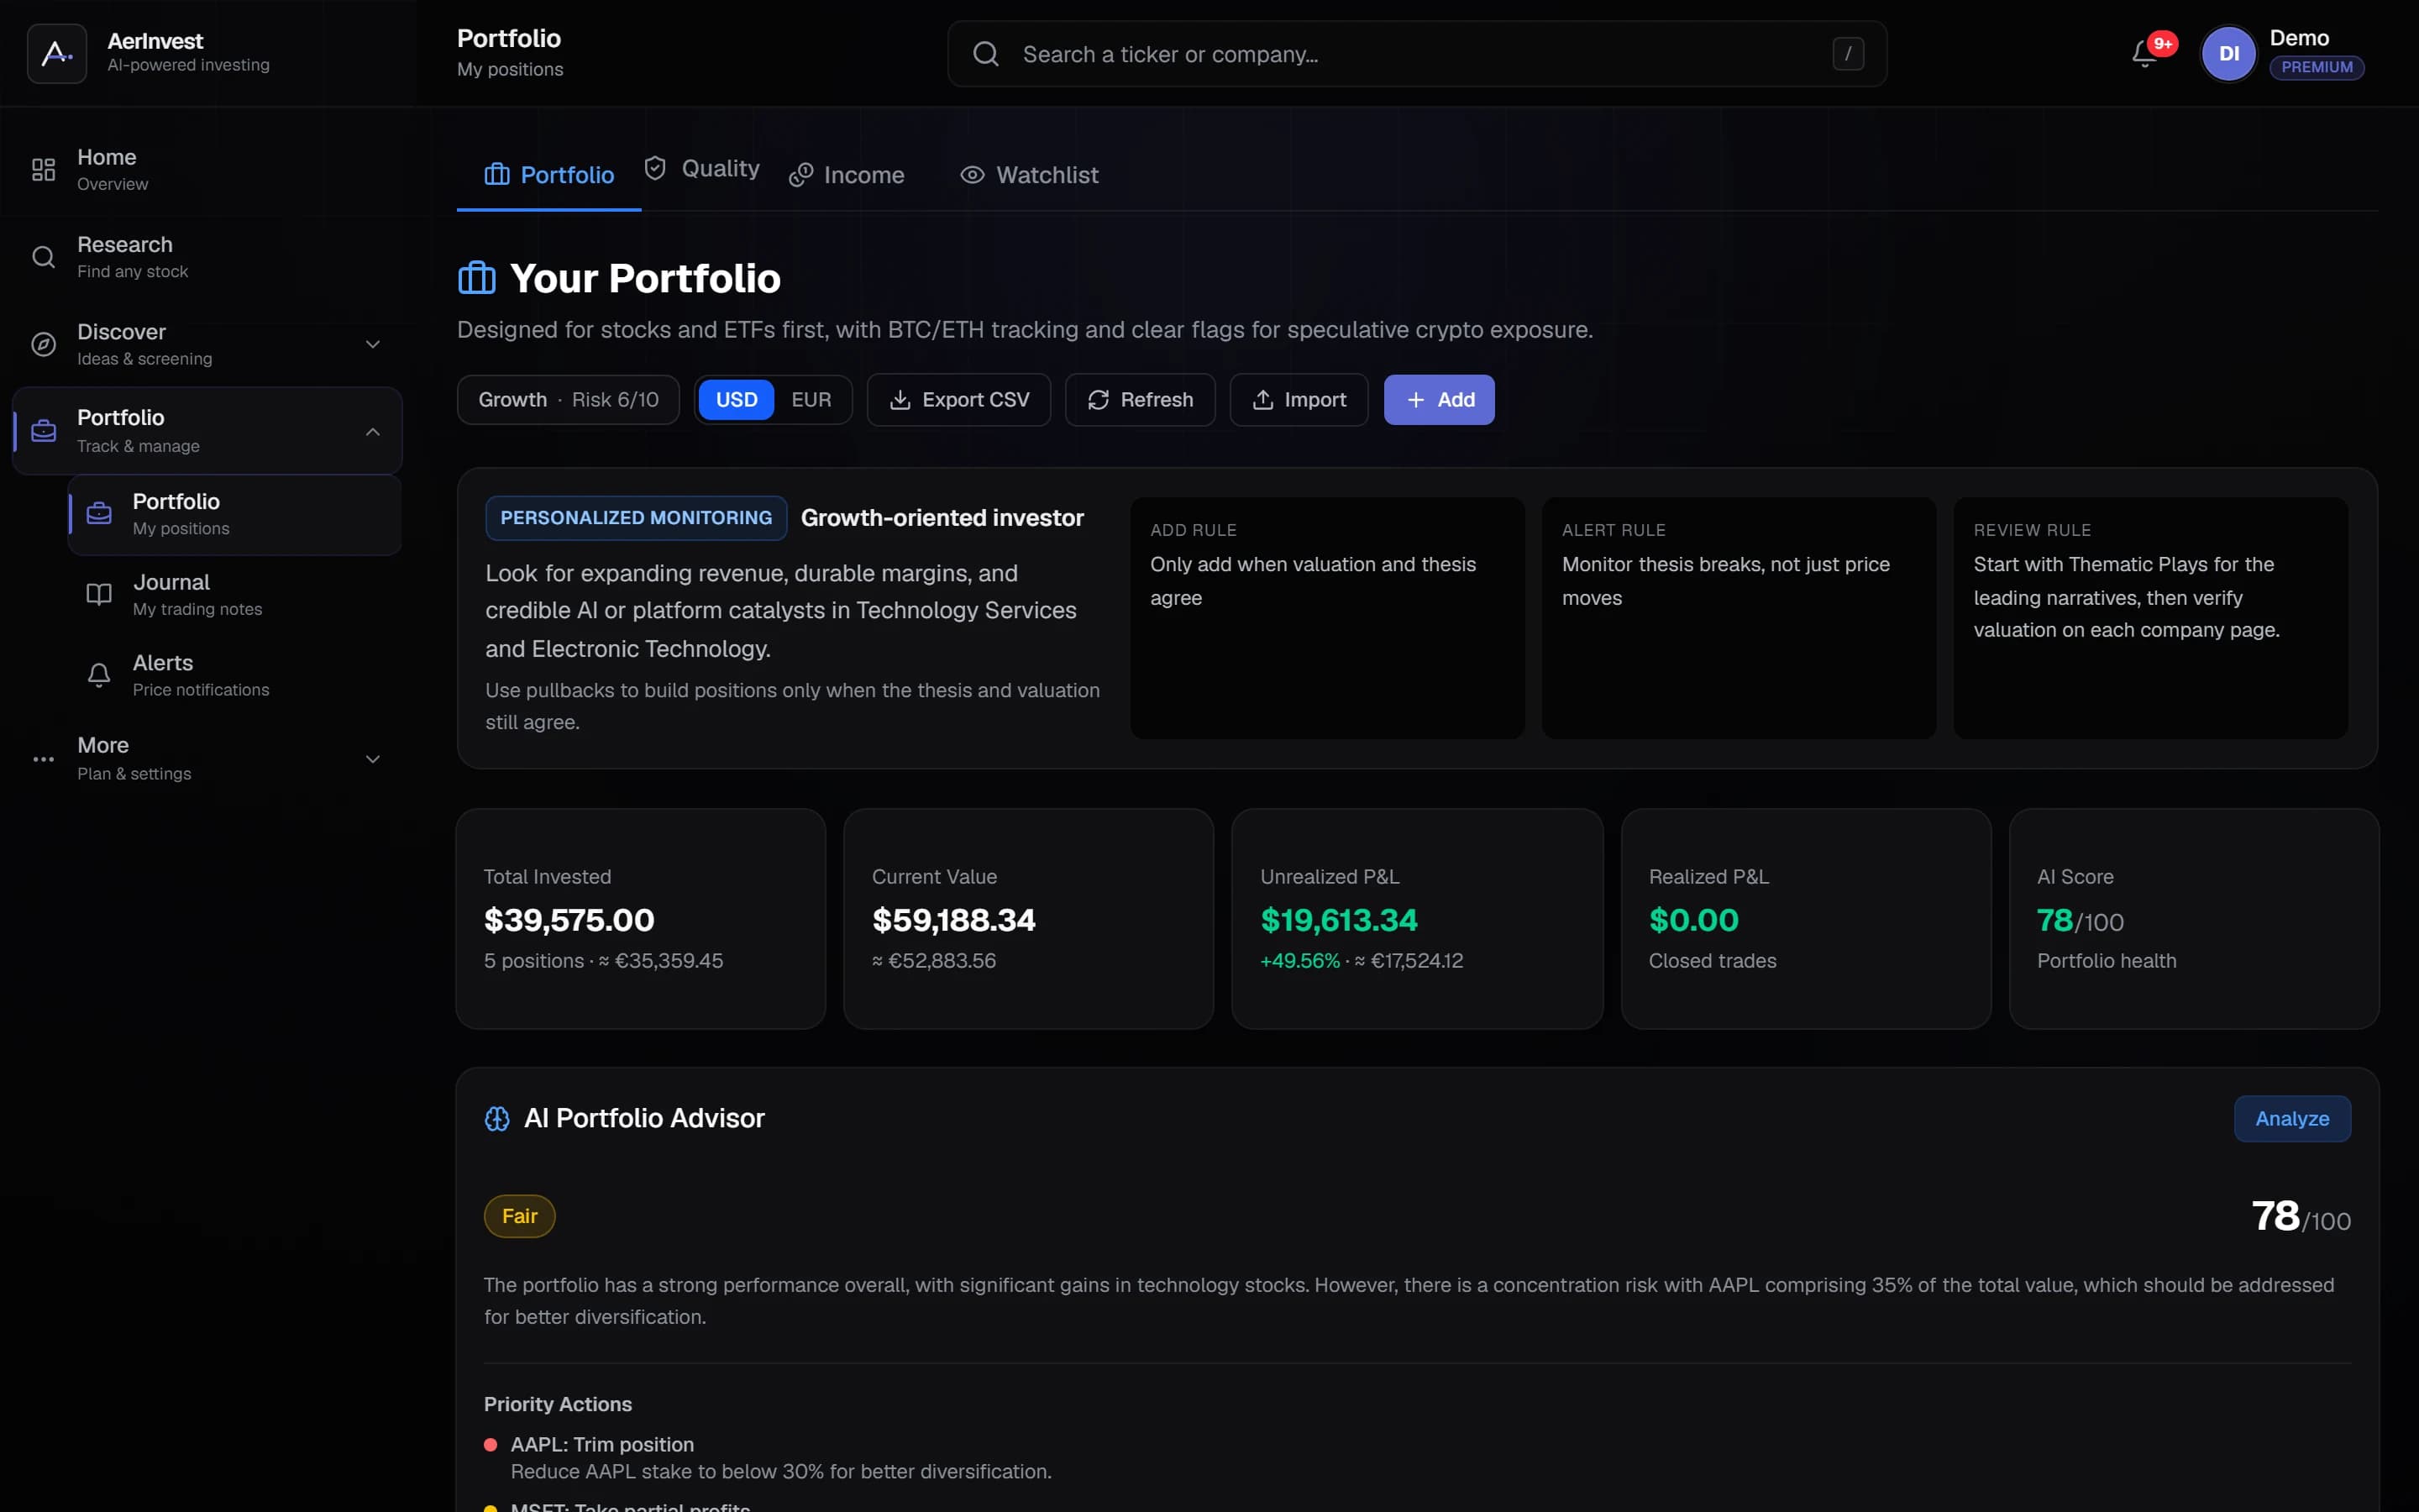
Task: Click the Discover compass icon
Action: pos(43,344)
